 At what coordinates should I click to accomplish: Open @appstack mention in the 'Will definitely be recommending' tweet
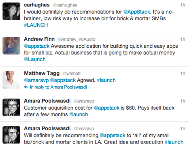pyautogui.click(x=113, y=135)
